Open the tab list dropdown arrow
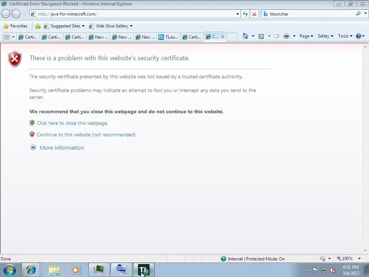This screenshot has height=277, width=369. pyautogui.click(x=13, y=37)
